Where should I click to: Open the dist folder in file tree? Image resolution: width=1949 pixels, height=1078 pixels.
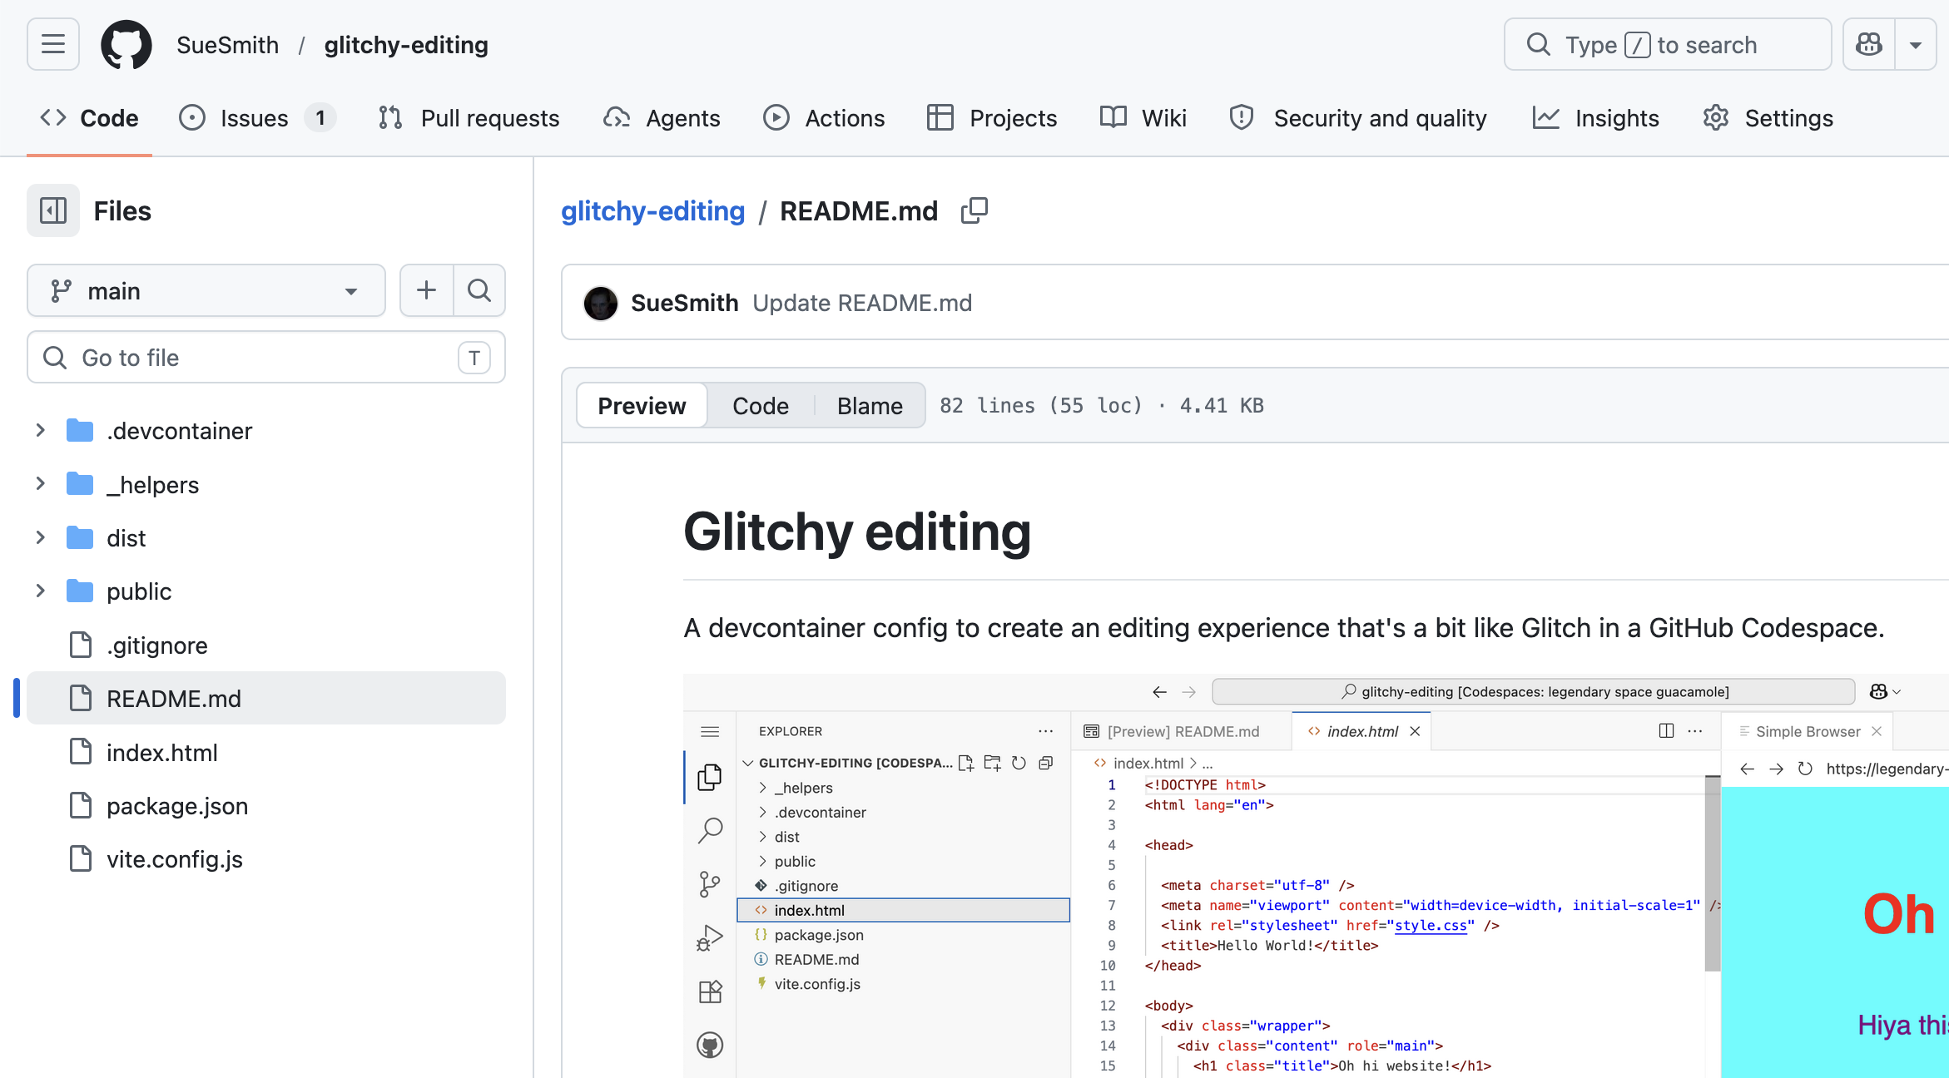coord(126,538)
